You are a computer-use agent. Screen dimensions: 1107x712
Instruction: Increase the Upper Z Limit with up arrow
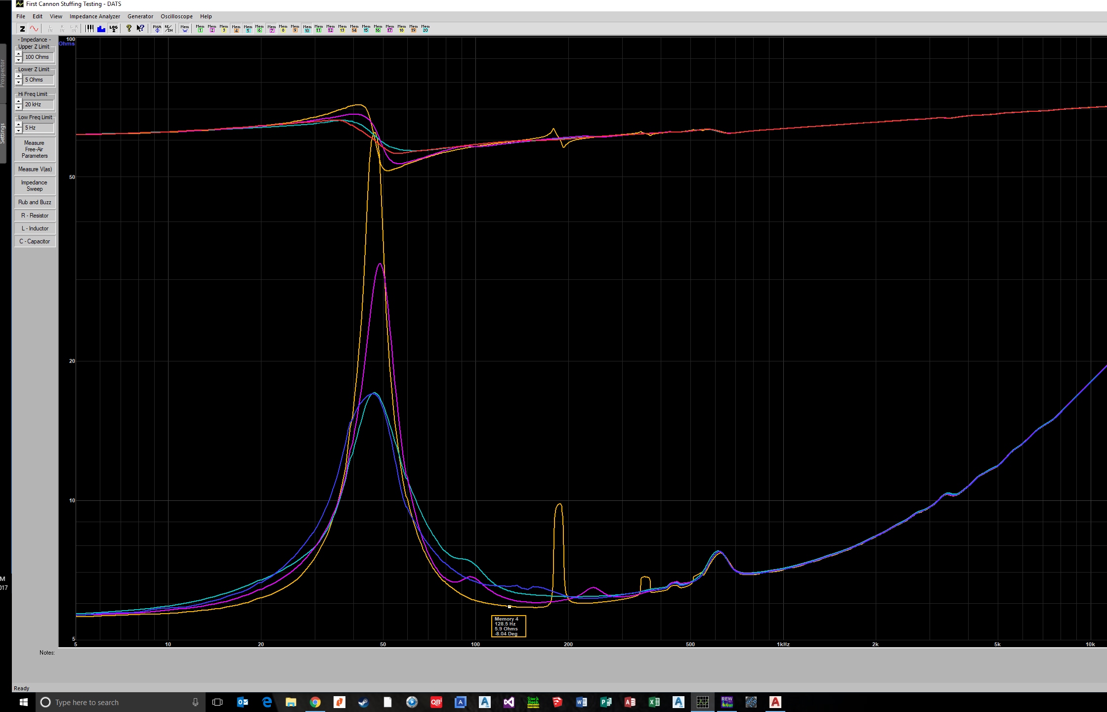pos(19,54)
